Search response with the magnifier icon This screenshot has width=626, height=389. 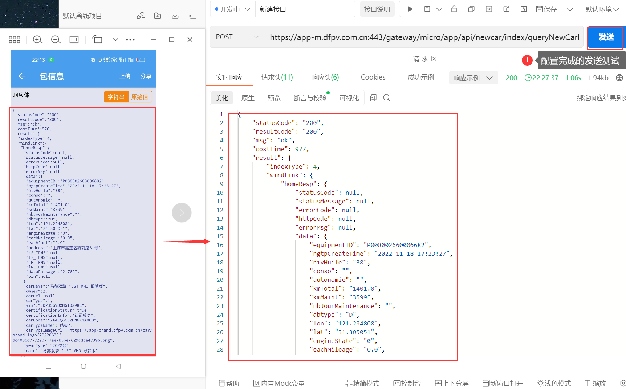coord(386,98)
